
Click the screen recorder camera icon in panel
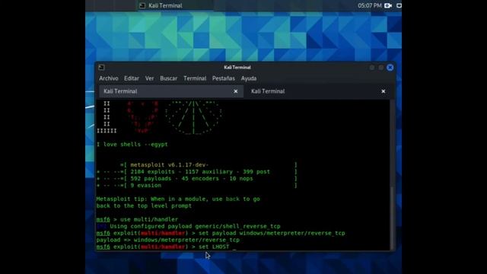coord(388,5)
